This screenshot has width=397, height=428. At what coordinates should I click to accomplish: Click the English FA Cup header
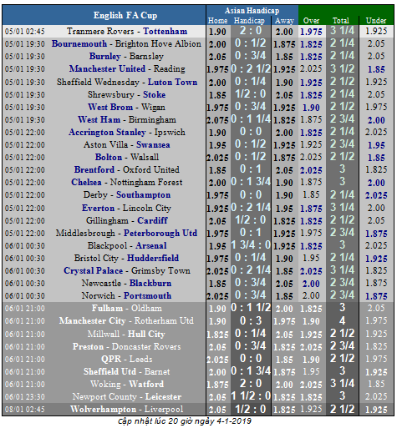click(125, 15)
